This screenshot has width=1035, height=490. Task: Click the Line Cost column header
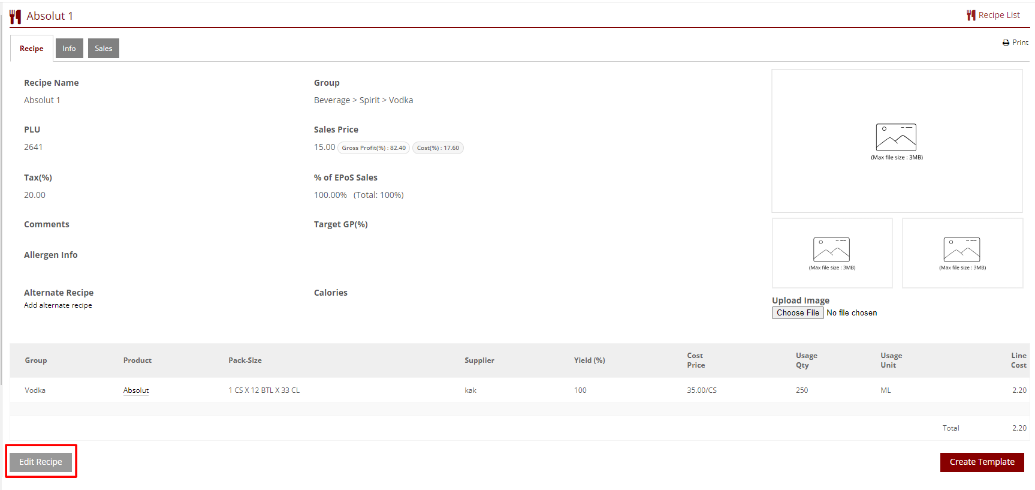(x=1018, y=360)
